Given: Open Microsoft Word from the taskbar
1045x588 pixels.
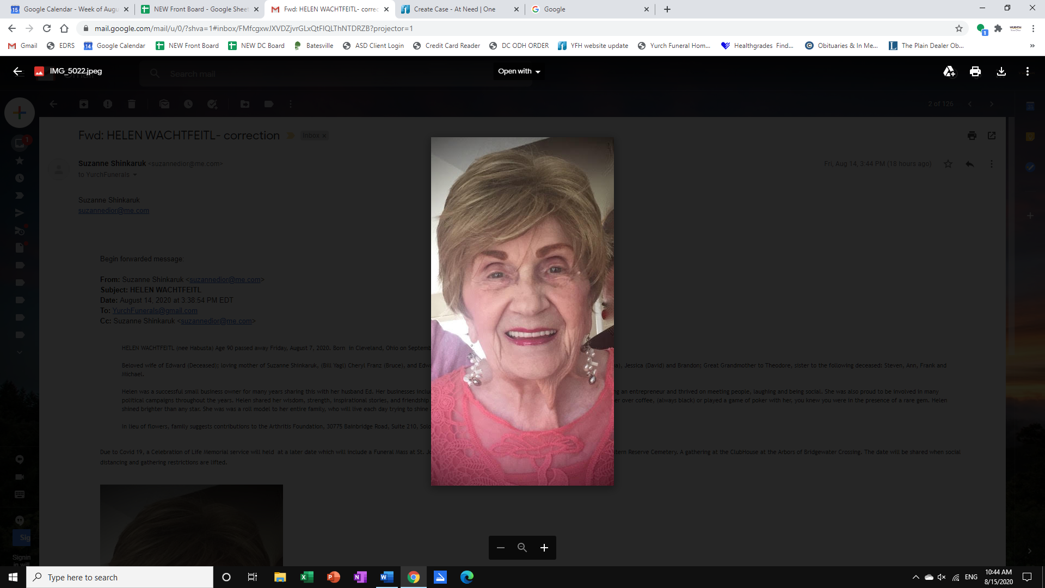Looking at the screenshot, I should click(386, 577).
